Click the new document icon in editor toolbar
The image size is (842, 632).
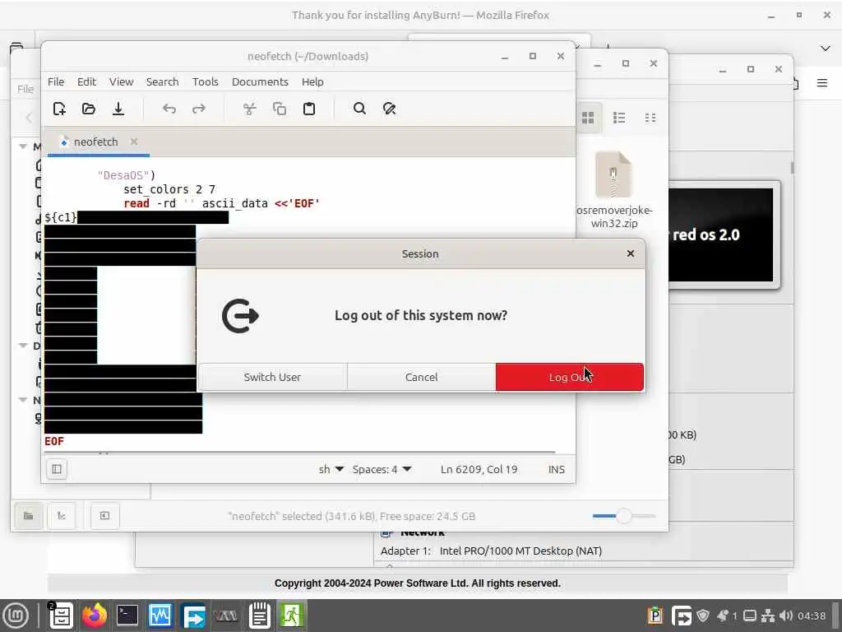tap(59, 109)
